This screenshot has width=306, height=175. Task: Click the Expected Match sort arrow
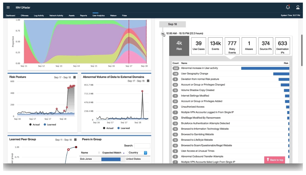[124, 153]
